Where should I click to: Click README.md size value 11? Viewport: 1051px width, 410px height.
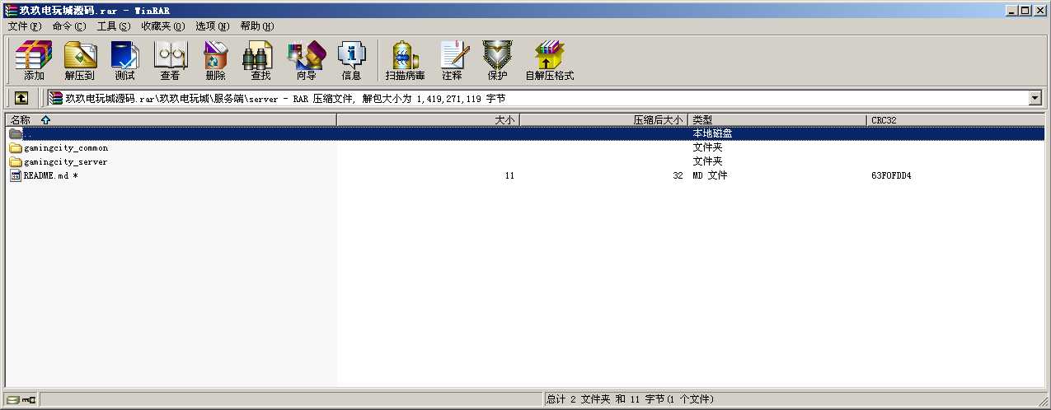(x=509, y=175)
